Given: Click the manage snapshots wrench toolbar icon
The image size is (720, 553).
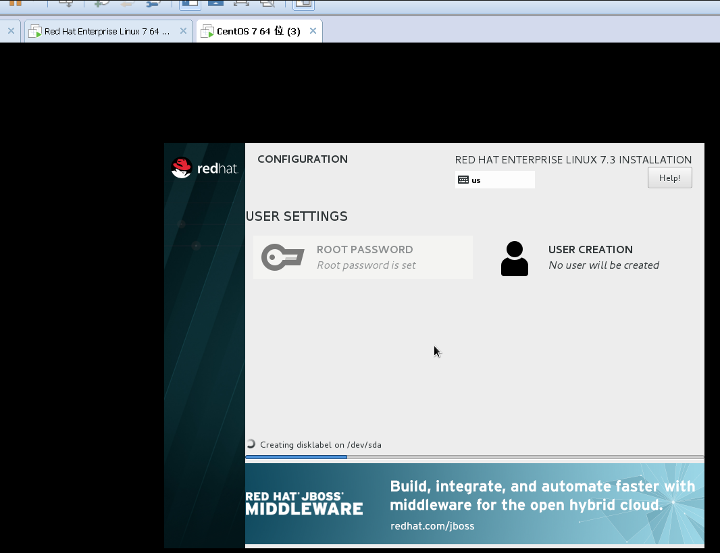Looking at the screenshot, I should (x=153, y=3).
